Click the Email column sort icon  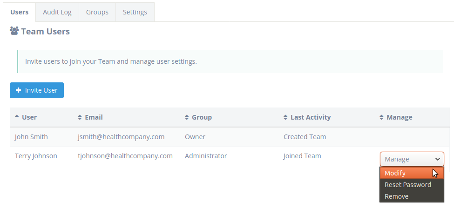tap(80, 117)
